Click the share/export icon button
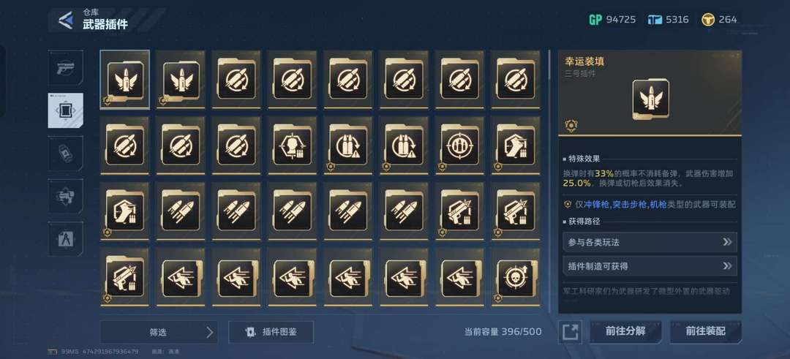Viewport: 790px width, 359px height. click(x=571, y=332)
